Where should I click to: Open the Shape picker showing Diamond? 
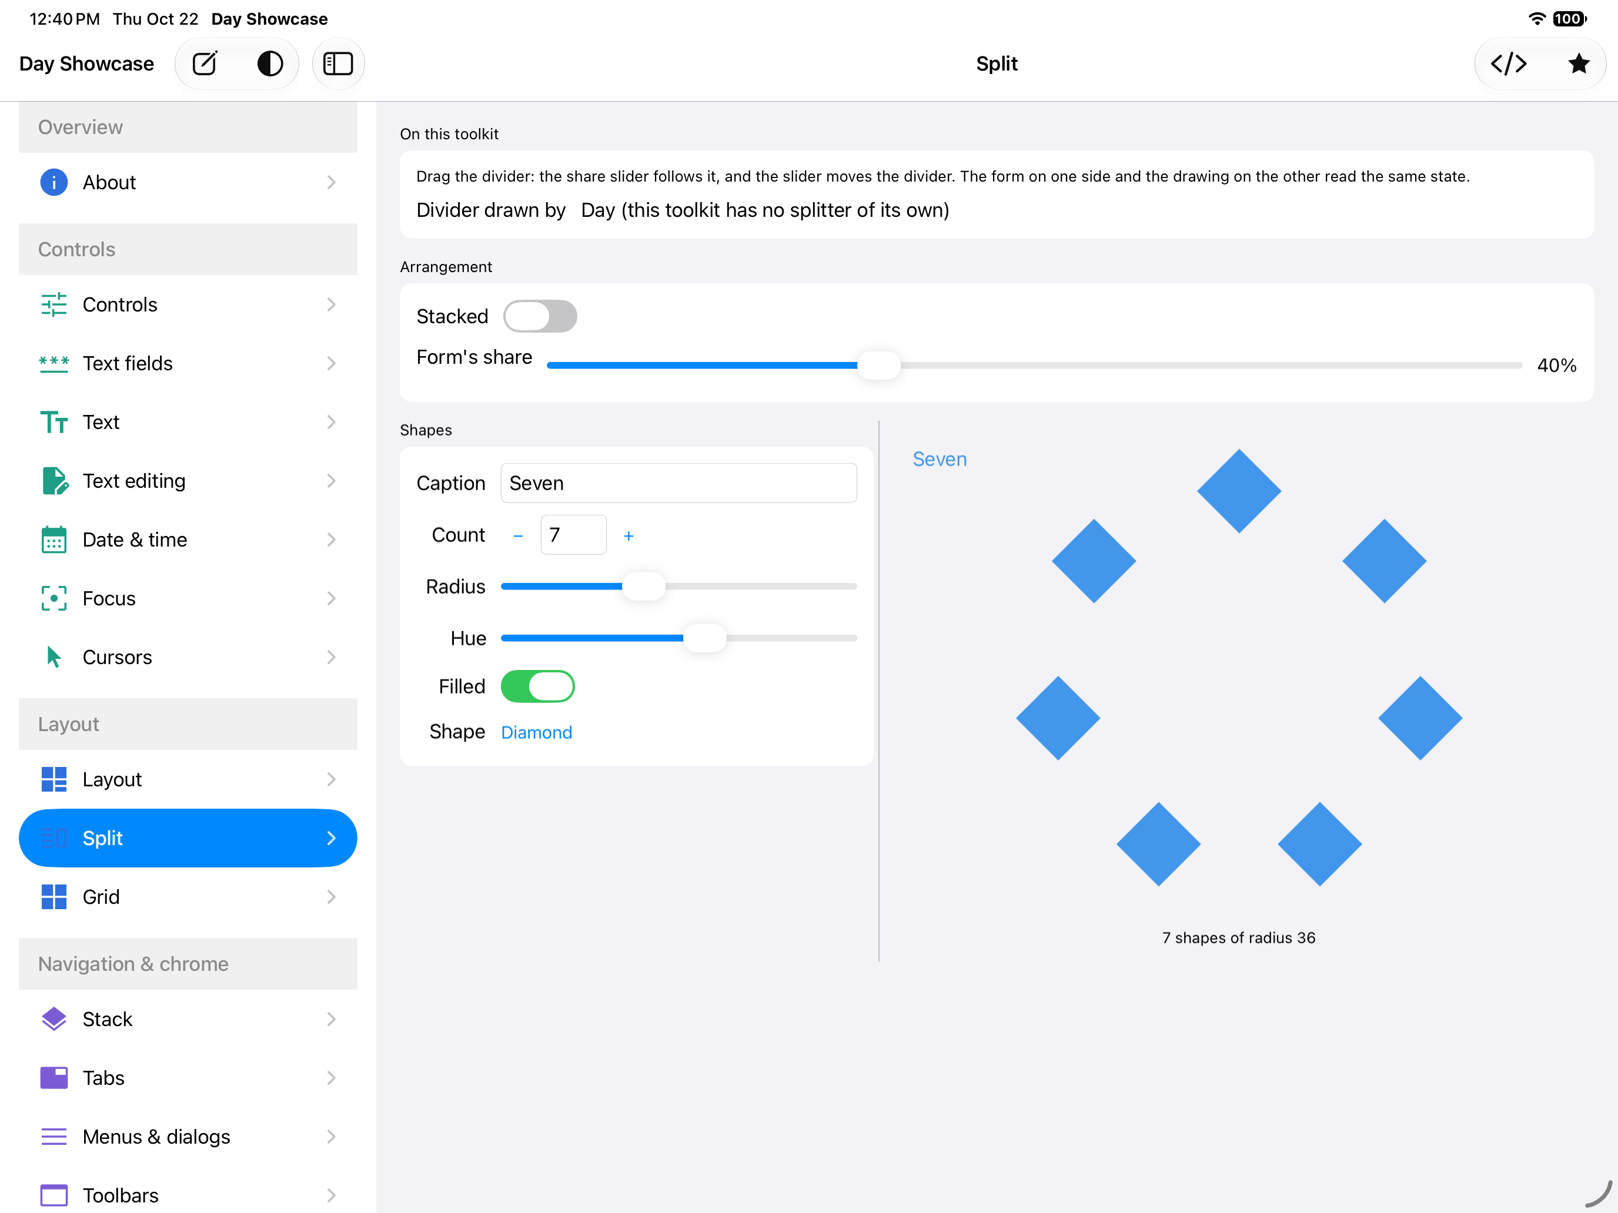pyautogui.click(x=536, y=732)
